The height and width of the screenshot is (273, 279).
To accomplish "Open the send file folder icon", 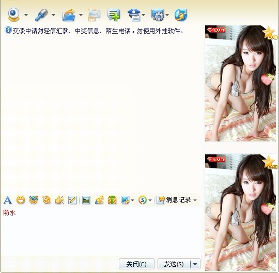I will pos(69,15).
